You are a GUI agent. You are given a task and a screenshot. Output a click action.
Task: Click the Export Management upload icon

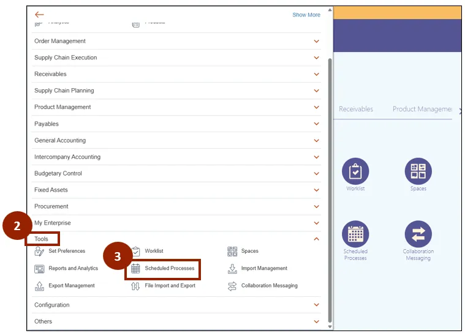39,286
